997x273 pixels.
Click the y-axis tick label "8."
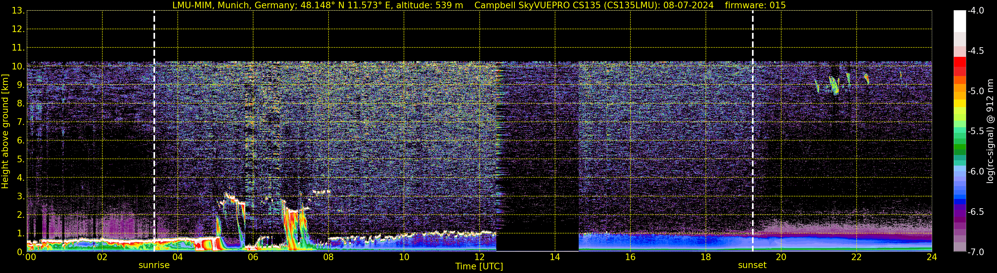[x=21, y=103]
